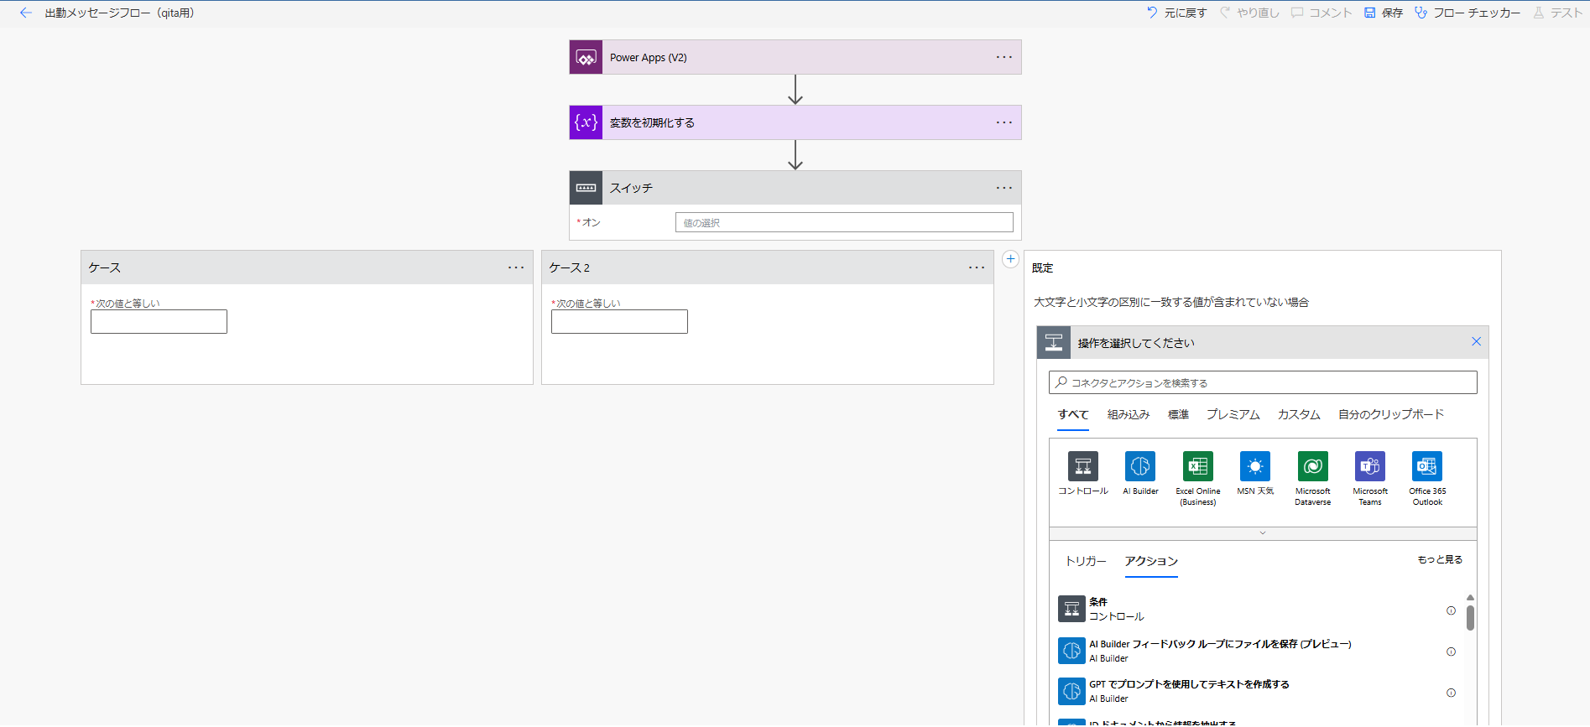
Task: Select the AI Builder connector icon
Action: [1140, 466]
